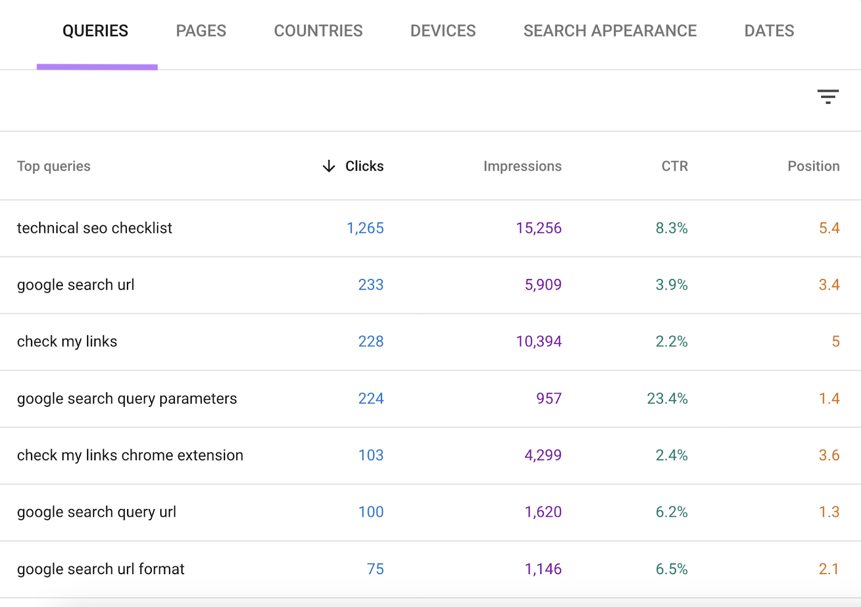Sort results by Impressions column
Viewport: 861px width, 607px height.
523,166
